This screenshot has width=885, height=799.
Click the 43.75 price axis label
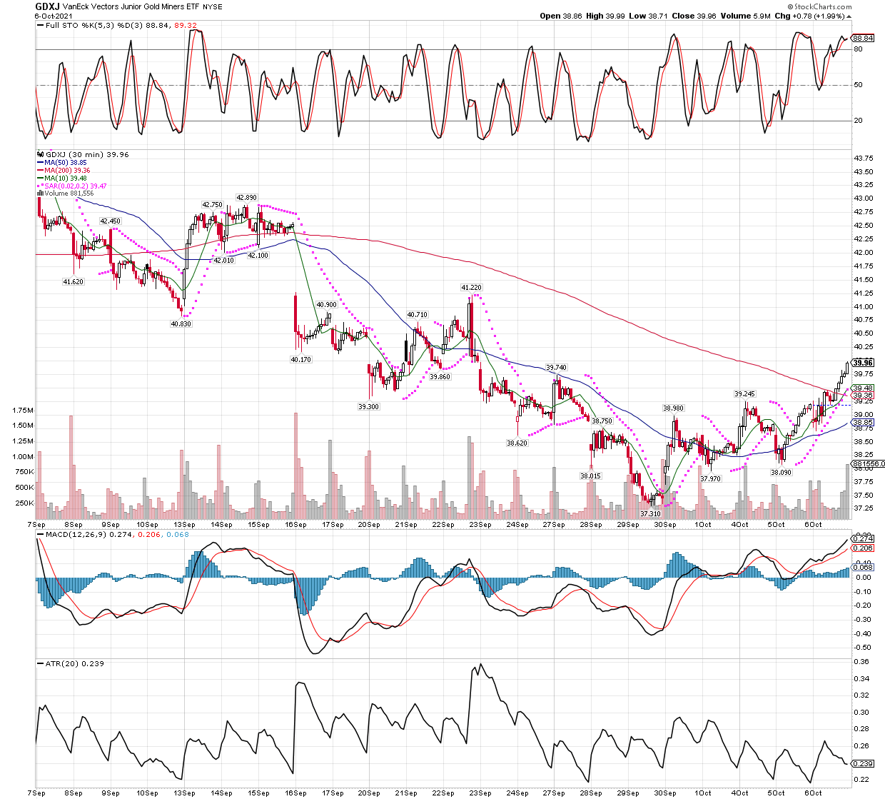pos(864,158)
